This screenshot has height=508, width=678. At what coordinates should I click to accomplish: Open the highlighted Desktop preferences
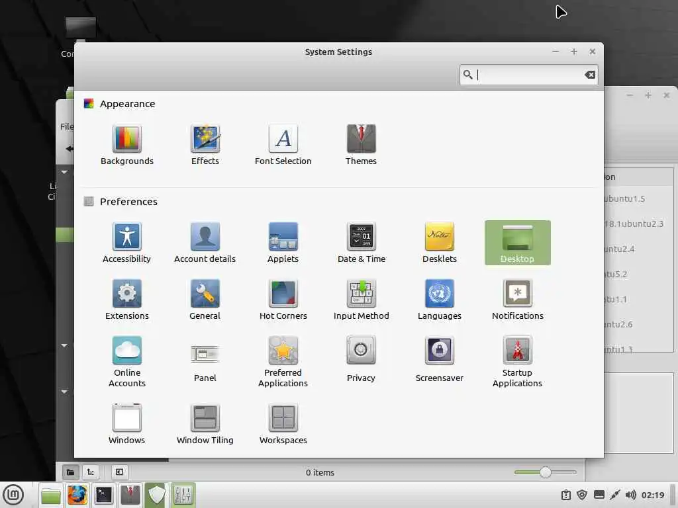click(x=518, y=243)
